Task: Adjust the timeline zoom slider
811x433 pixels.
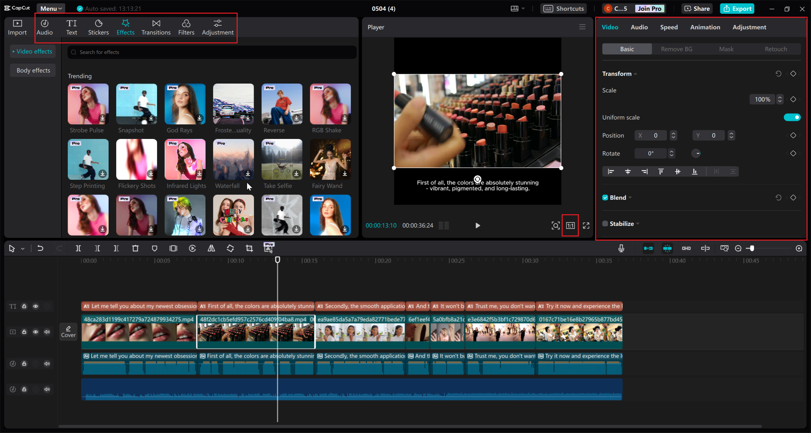Action: (752, 248)
